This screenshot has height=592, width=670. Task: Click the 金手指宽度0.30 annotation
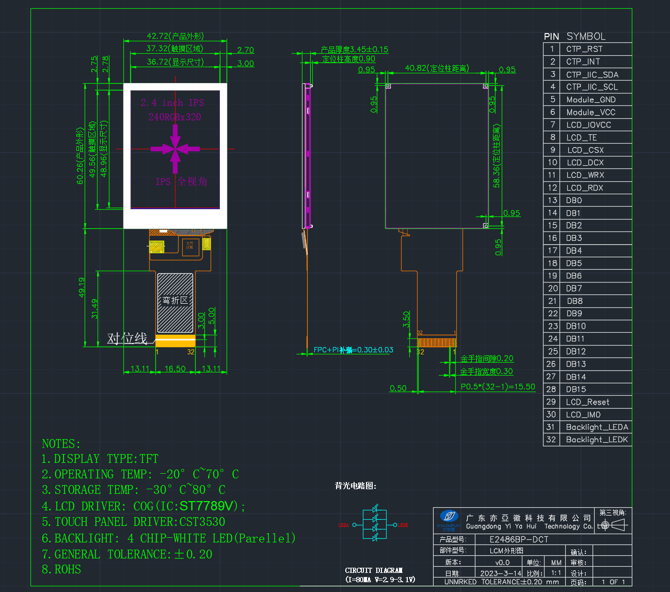pos(487,371)
